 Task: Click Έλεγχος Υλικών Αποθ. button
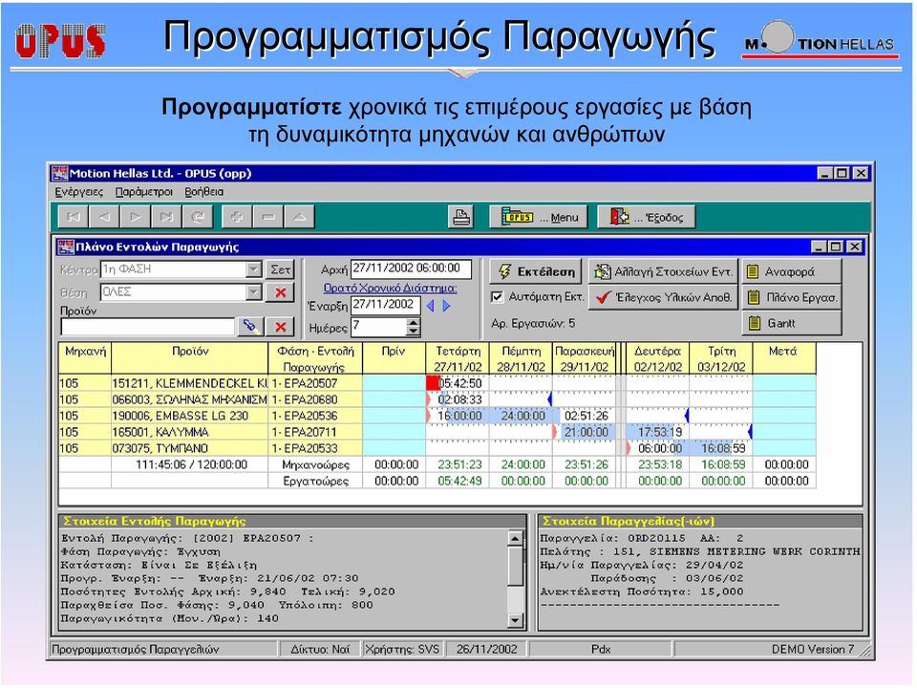[x=663, y=297]
